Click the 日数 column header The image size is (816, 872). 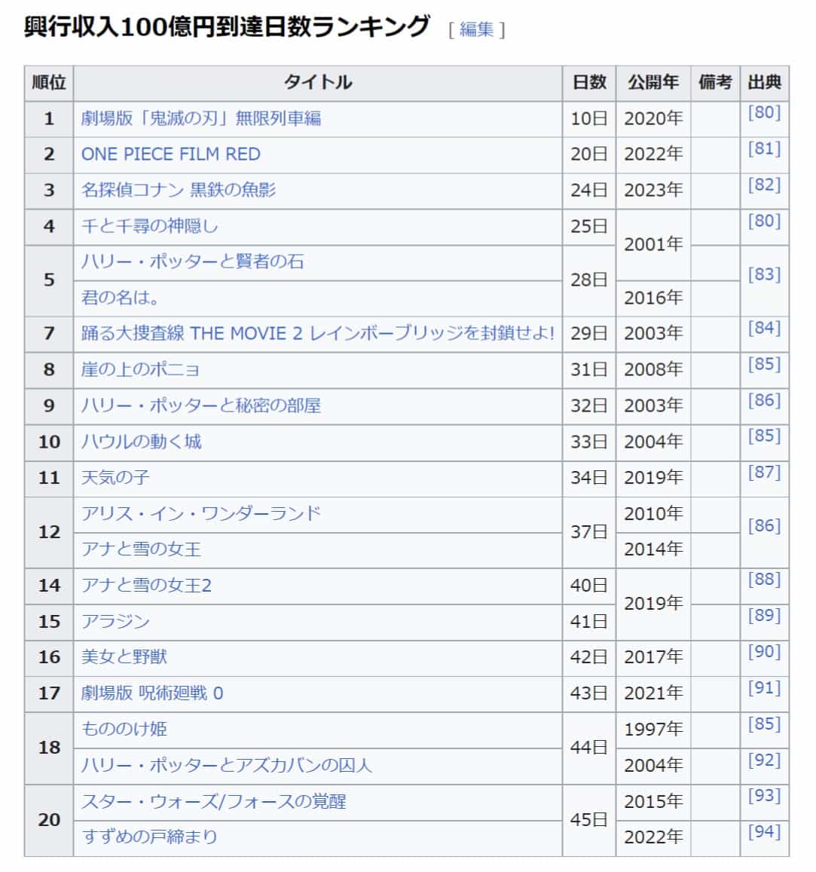tap(589, 83)
